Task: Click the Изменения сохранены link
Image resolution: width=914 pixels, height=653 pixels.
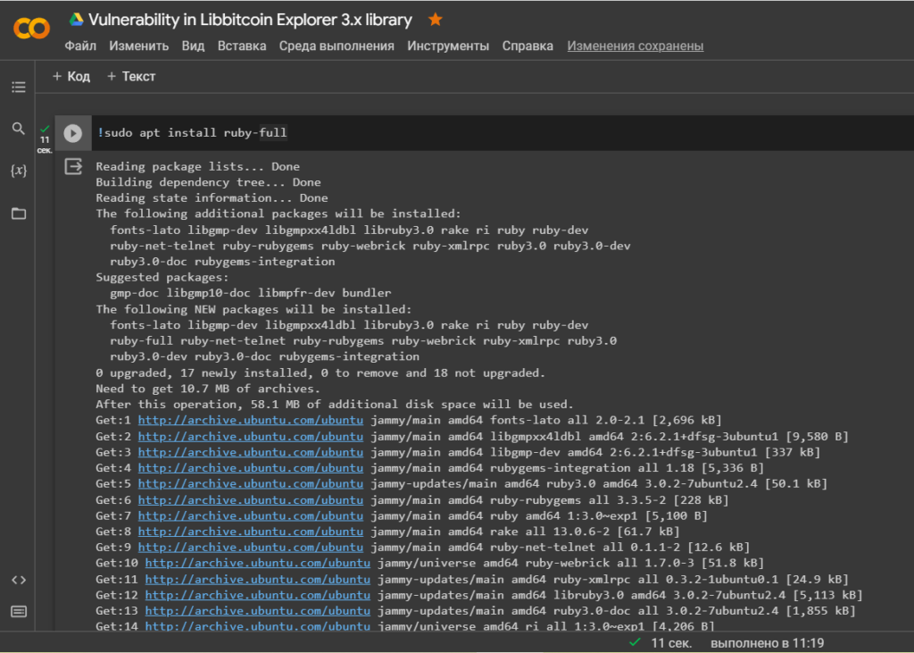Action: pos(636,46)
